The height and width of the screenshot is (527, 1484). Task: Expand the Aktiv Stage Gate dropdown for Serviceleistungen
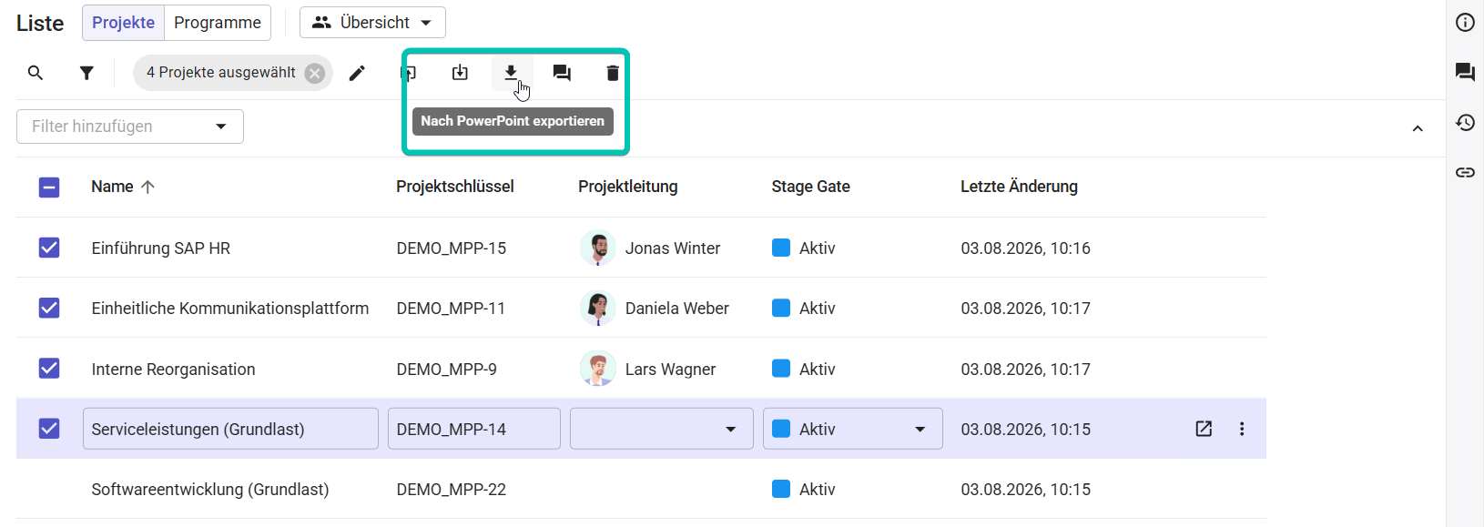[852, 429]
